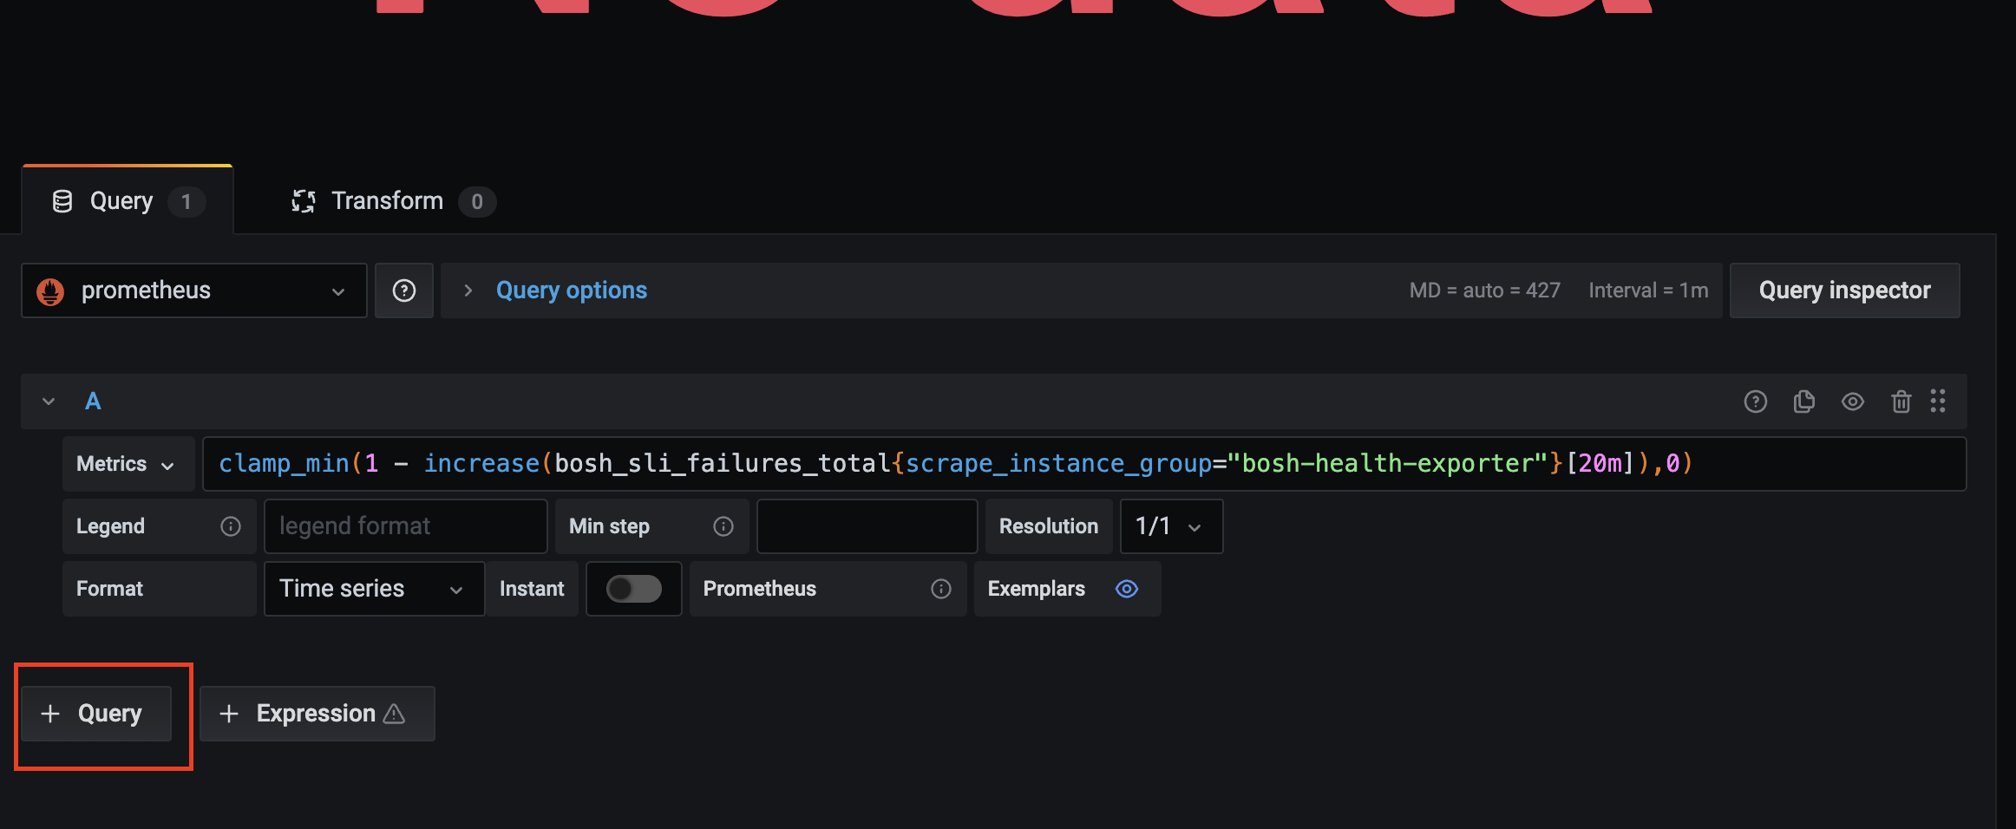Open the prometheus data source dropdown
Image resolution: width=2016 pixels, height=829 pixels.
pos(193,290)
